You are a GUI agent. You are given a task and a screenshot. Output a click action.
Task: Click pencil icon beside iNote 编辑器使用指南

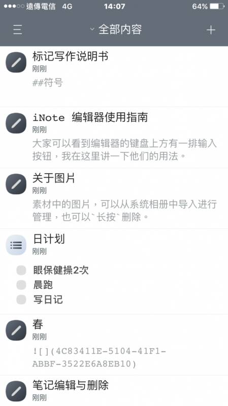(16, 123)
